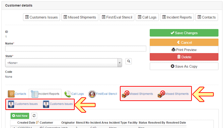Click second Missed Shipments truck icon
The image size is (223, 128).
161,94
